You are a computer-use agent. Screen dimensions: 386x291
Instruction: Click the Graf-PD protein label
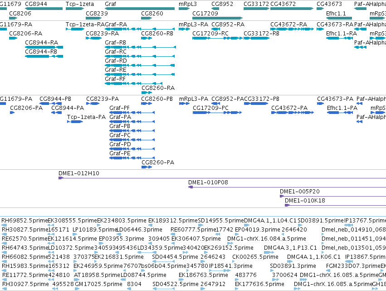(120, 145)
